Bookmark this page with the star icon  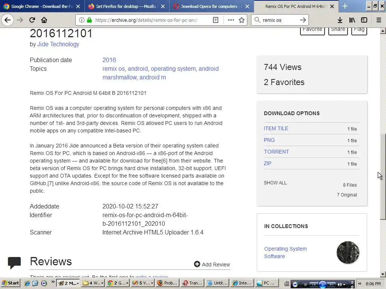point(242,20)
